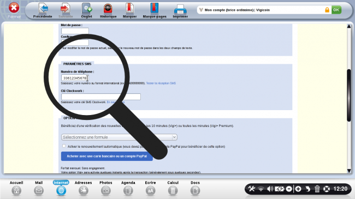Open the Mail application
This screenshot has width=355, height=199.
point(39,188)
